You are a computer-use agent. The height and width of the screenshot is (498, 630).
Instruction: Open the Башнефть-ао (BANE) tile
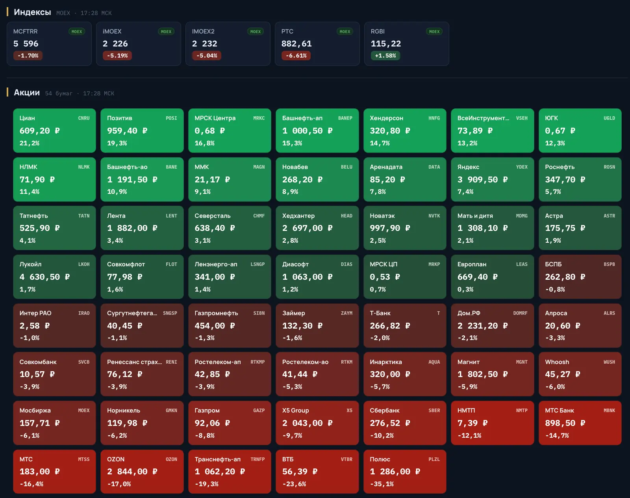coord(142,179)
